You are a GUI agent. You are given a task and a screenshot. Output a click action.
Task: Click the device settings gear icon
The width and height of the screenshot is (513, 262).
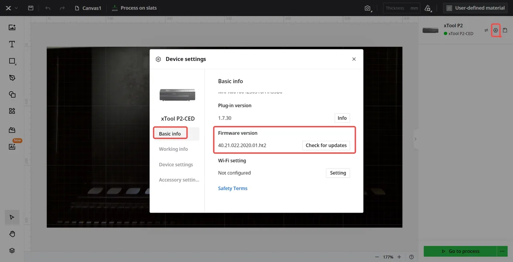pyautogui.click(x=496, y=30)
